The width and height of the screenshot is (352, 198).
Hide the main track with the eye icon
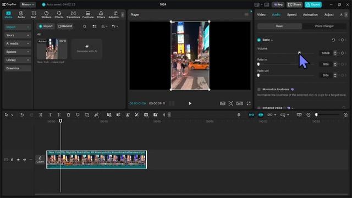(x=18, y=159)
